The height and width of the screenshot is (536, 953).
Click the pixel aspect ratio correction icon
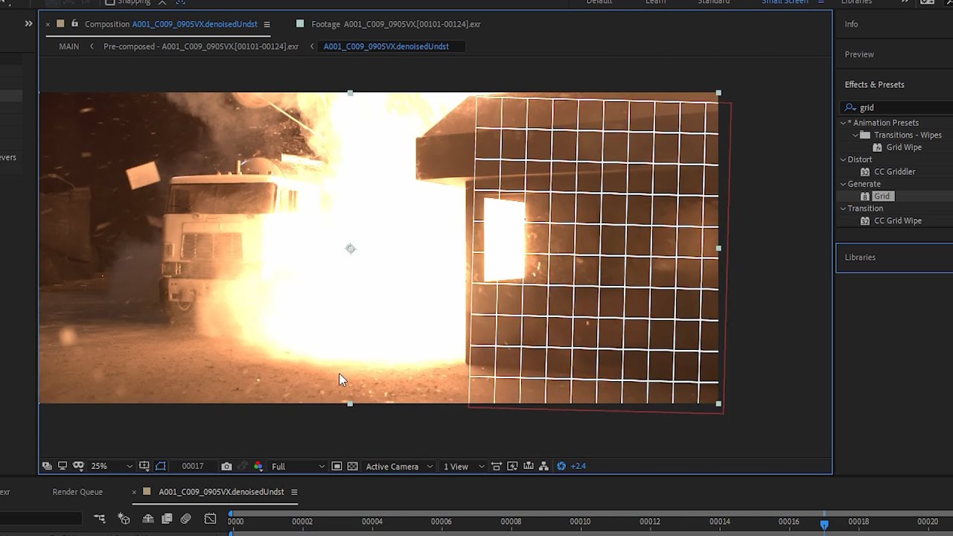(x=497, y=466)
